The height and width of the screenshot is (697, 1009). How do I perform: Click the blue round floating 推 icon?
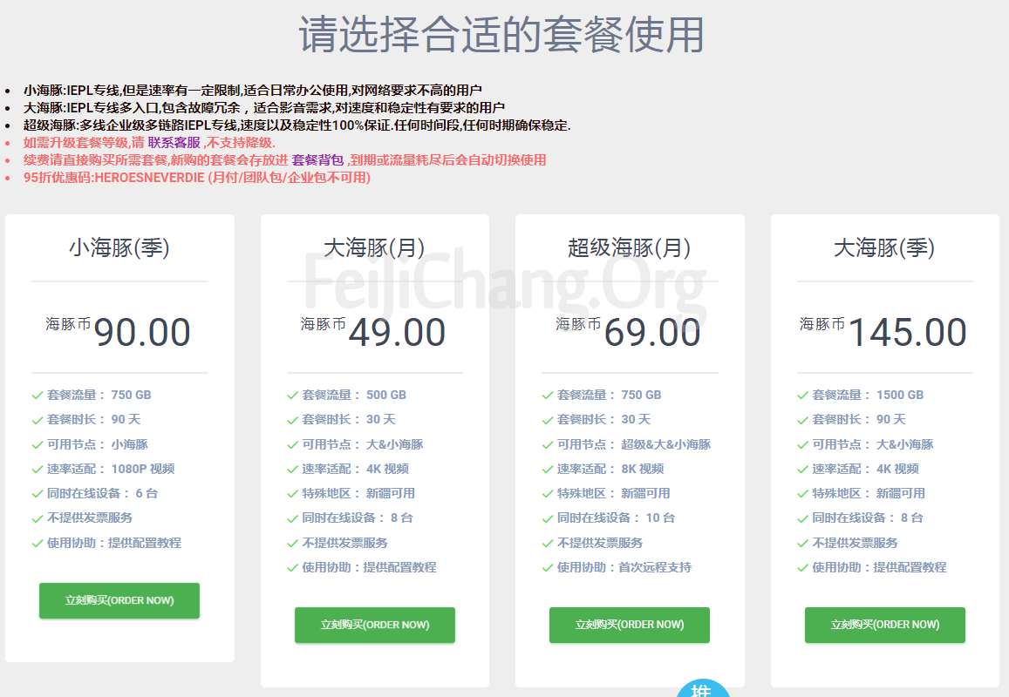[702, 689]
